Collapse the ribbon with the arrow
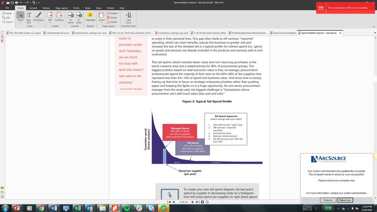The height and width of the screenshot is (212, 377). click(374, 27)
